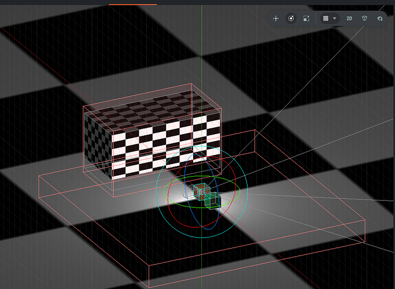Select the Move tool in viewport toolbar
This screenshot has height=289, width=395.
[x=276, y=18]
